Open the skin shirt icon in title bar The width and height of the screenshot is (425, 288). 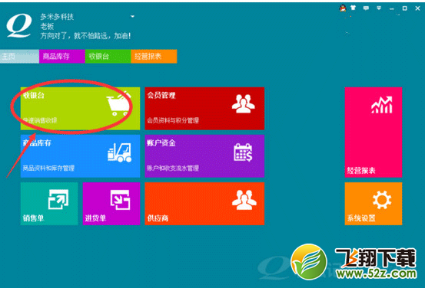(353, 8)
